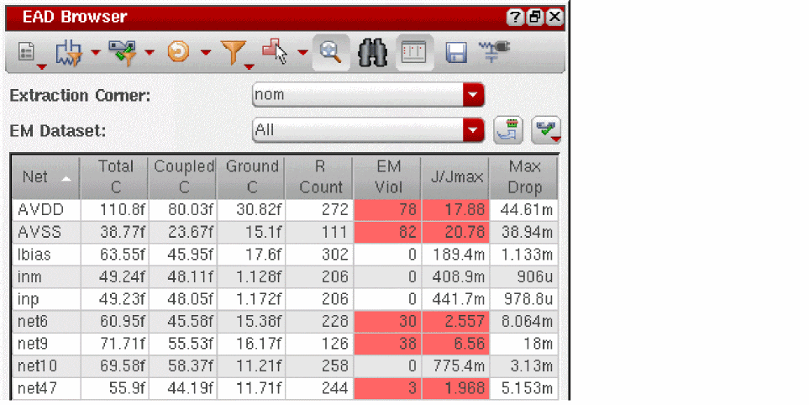
Task: Click the load EM dataset arrow button
Action: 508,130
